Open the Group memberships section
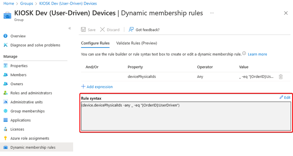The image size is (293, 156). [27, 111]
